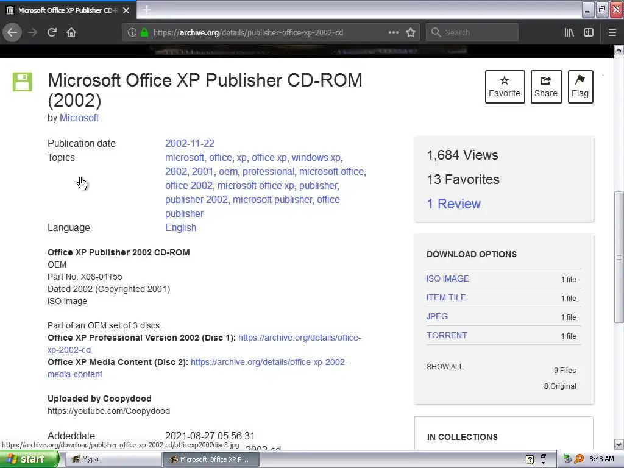Image resolution: width=624 pixels, height=468 pixels.
Task: Switch to Mypal taskbar button
Action: click(113, 459)
